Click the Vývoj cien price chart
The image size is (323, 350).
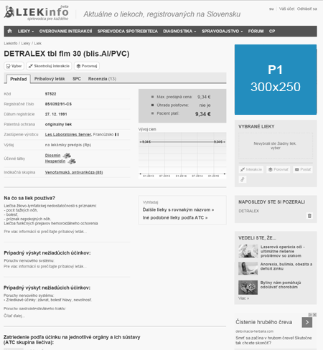coord(182,156)
